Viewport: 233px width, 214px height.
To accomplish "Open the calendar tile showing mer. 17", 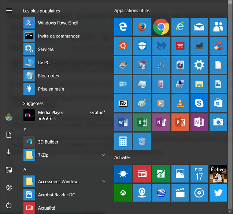I will [199, 174].
